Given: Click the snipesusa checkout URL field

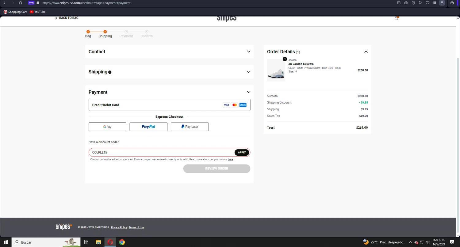Looking at the screenshot, I should click(86, 3).
